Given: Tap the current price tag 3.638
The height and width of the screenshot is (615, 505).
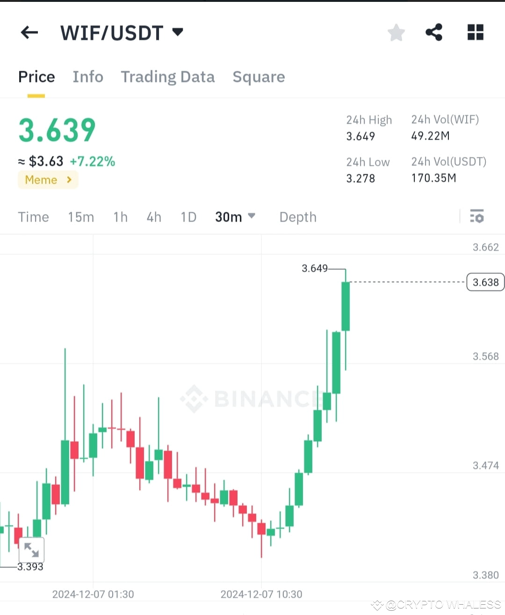Looking at the screenshot, I should [485, 282].
